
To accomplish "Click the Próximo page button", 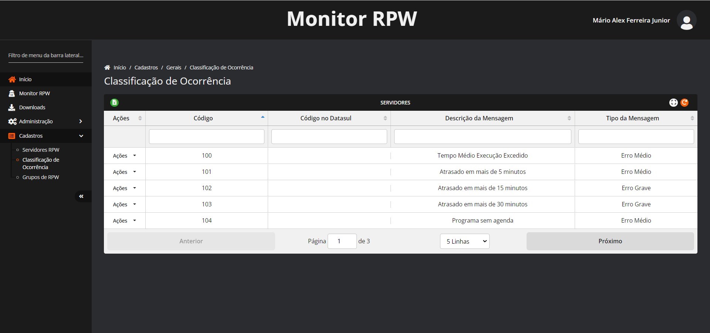I will 610,241.
